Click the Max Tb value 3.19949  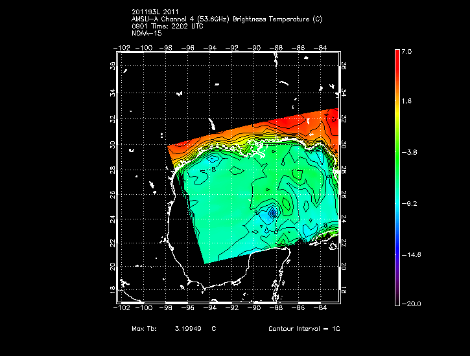188,329
